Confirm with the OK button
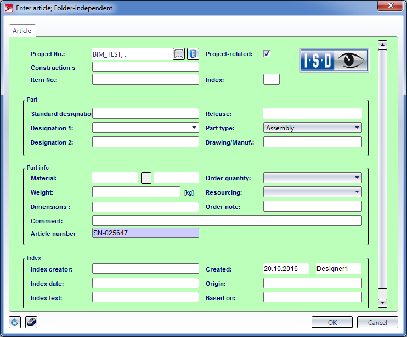The width and height of the screenshot is (407, 337). click(332, 323)
